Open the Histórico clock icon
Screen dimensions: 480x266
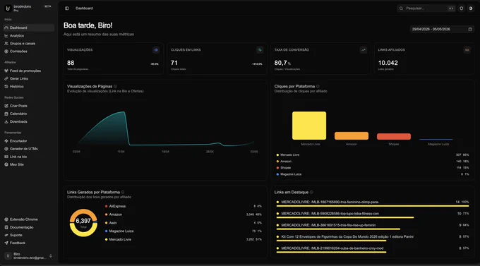6,87
